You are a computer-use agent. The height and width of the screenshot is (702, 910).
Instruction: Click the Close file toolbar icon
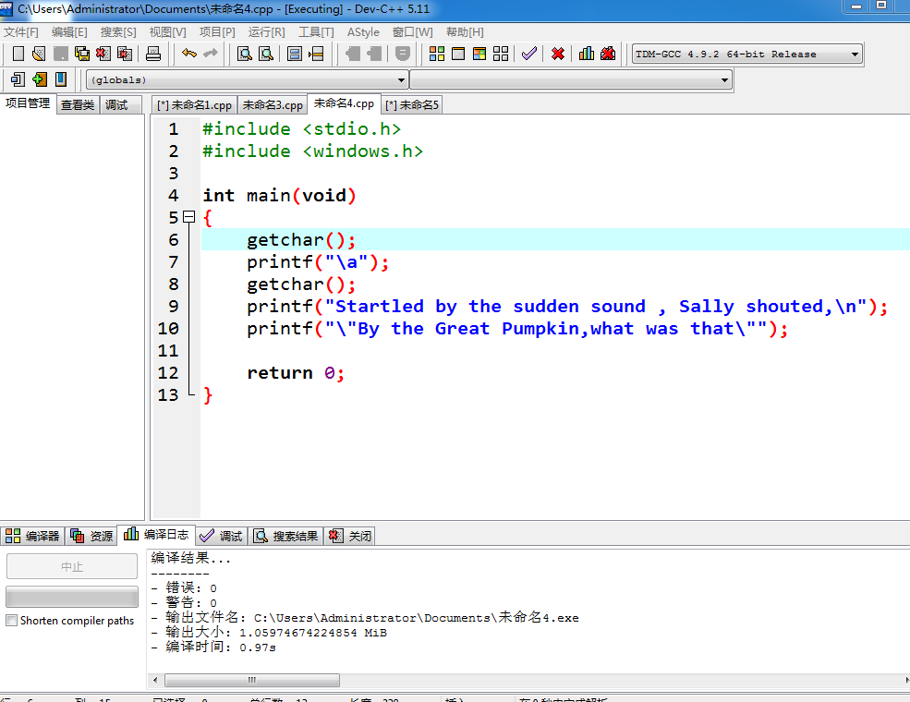coord(103,54)
